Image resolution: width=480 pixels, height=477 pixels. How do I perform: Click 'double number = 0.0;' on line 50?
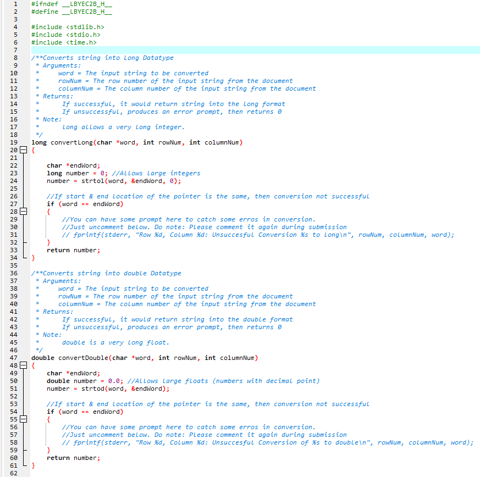tap(85, 381)
